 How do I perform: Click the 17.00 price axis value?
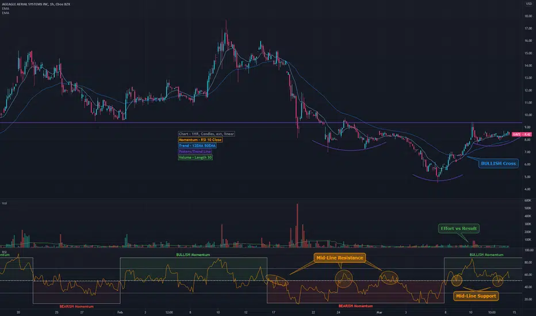point(528,28)
